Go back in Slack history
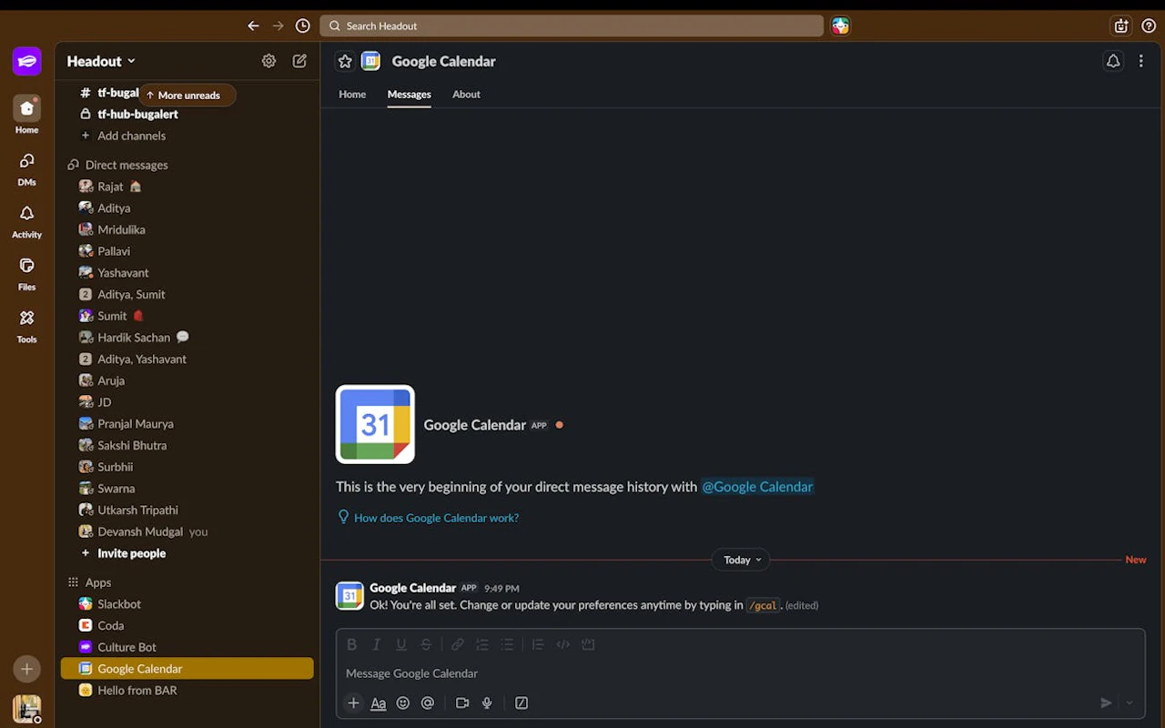This screenshot has width=1165, height=728. click(253, 25)
